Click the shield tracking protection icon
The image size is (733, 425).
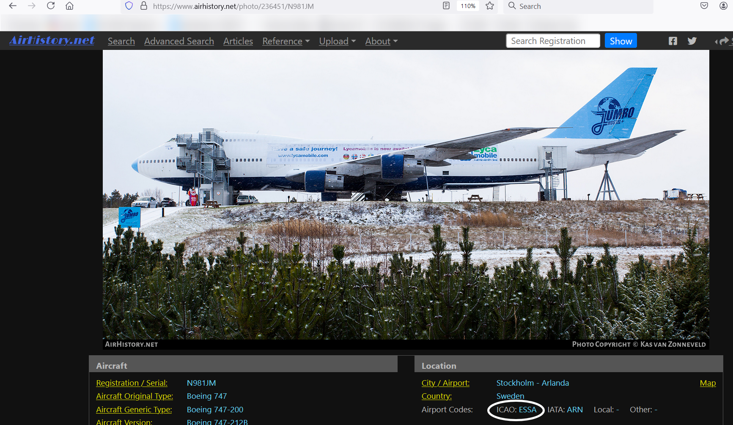coord(129,6)
